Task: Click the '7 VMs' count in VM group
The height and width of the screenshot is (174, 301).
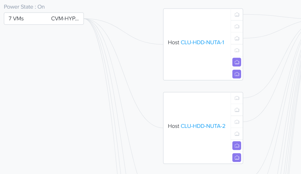Action: [x=16, y=19]
